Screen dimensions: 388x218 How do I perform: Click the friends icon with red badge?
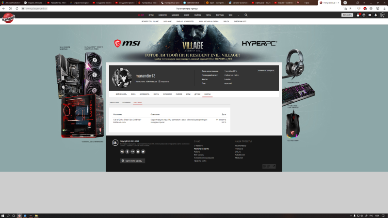(358, 15)
